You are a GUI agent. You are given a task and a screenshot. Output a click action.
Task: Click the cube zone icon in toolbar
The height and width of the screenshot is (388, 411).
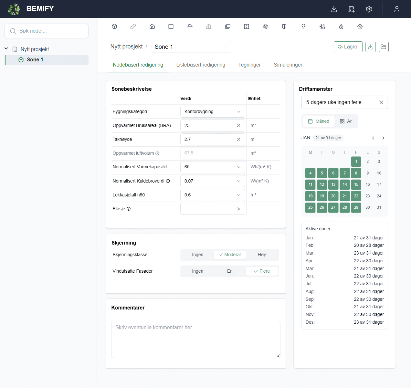(x=114, y=26)
